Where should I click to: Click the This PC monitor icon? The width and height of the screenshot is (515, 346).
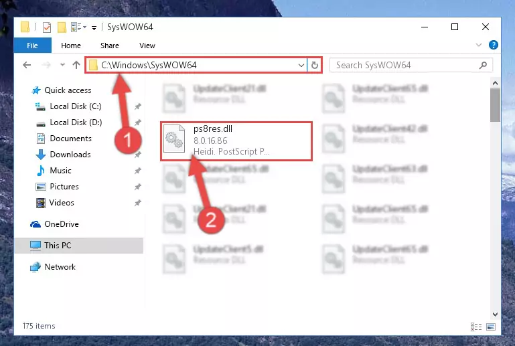coord(35,246)
